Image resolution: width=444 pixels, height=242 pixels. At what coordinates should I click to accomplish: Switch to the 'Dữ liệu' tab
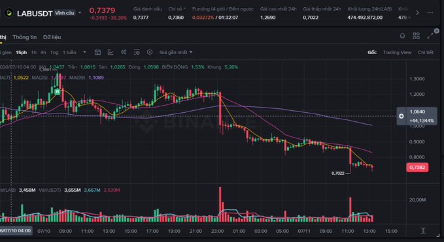coord(52,37)
